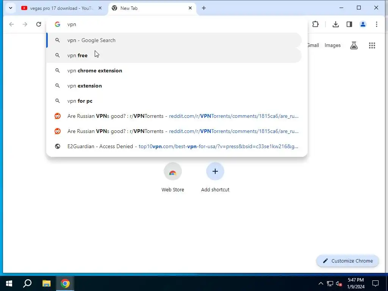Open second 'Are Russian VPNs good?' reddit suggestion
Viewport: 388px width, 291px height.
point(174,131)
